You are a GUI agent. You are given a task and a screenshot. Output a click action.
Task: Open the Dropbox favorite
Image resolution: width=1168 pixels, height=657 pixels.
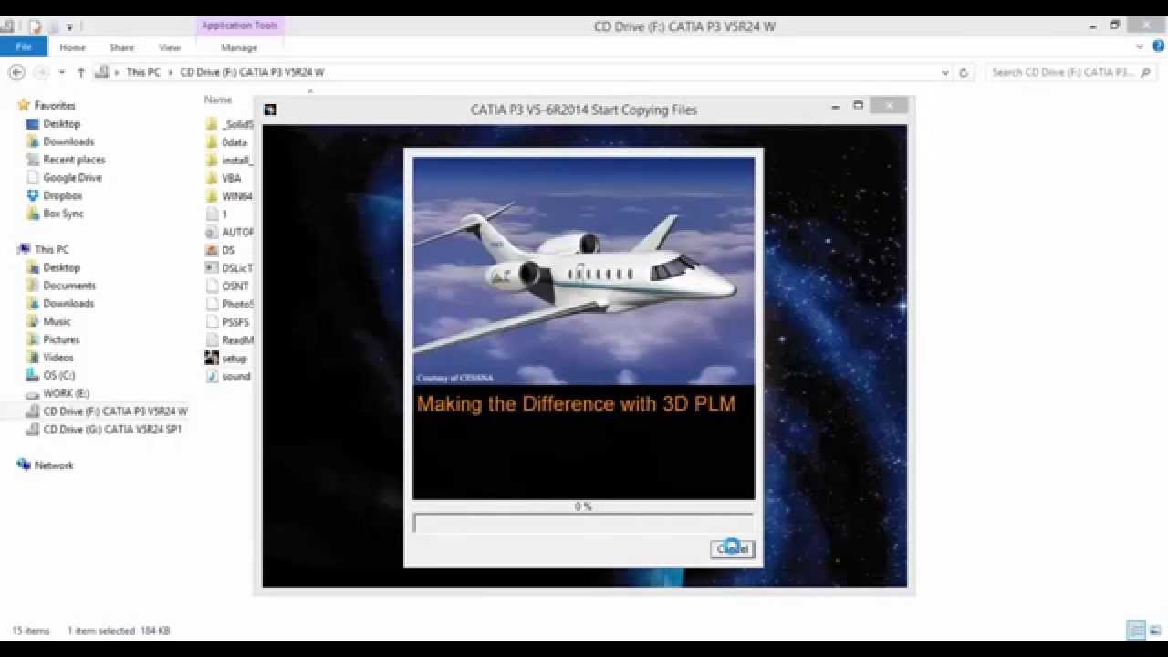point(62,195)
